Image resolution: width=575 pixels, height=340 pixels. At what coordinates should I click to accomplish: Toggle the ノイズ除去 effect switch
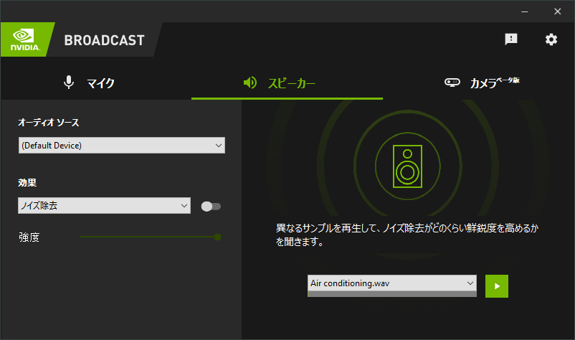(211, 207)
